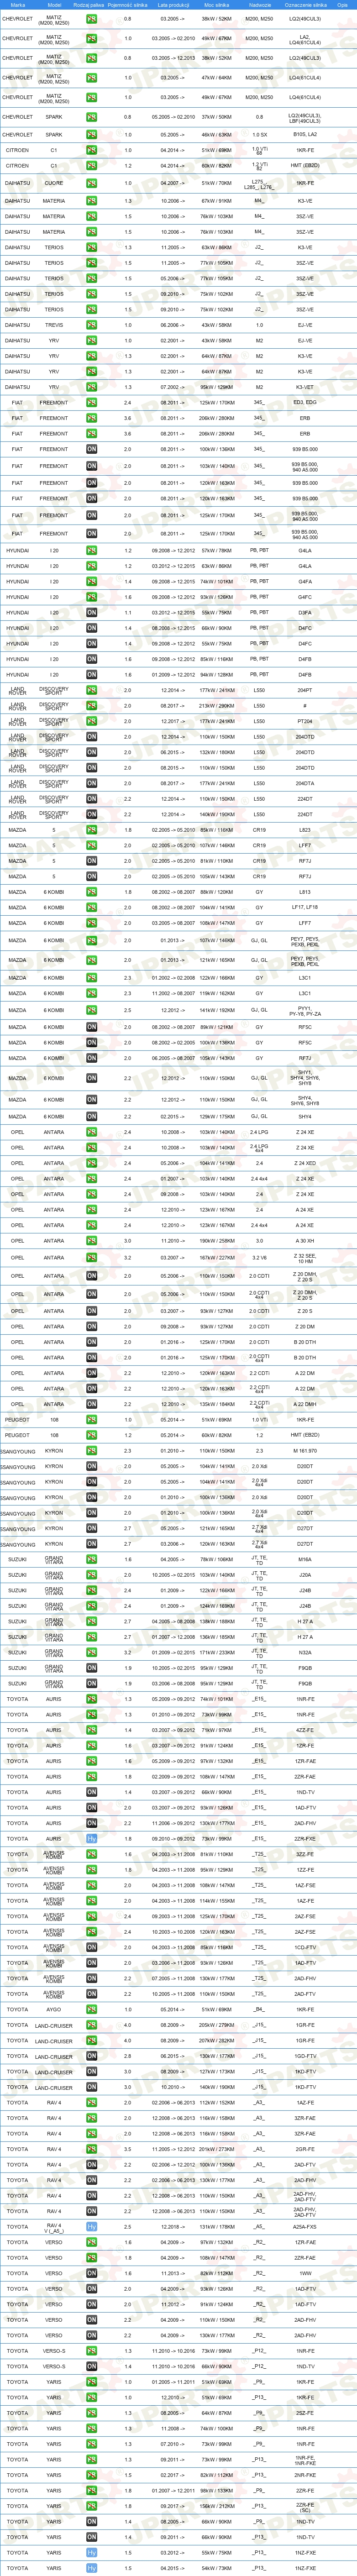
Task: Click the 'M 161.970' engine code cell
Action: tap(305, 1451)
